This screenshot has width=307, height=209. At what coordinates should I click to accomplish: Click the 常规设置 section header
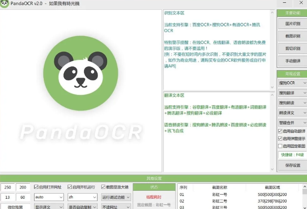coord(293,74)
